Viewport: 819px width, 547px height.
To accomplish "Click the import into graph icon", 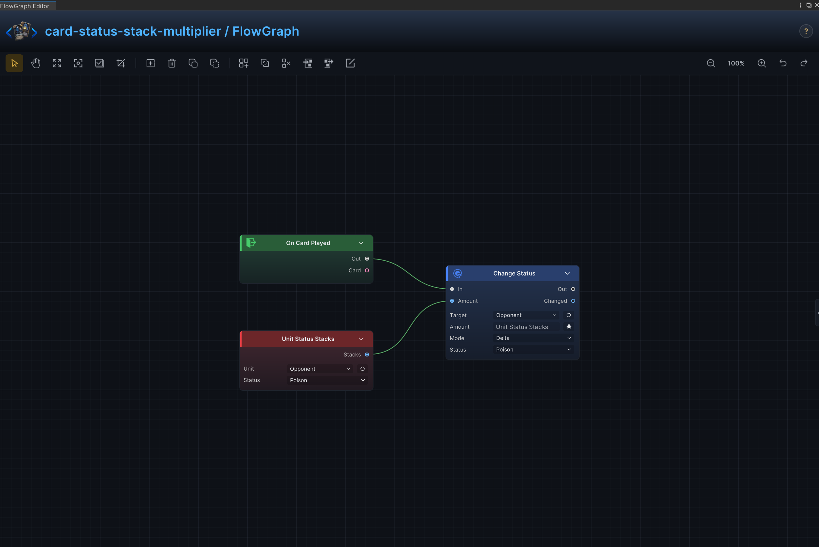I will (x=308, y=63).
